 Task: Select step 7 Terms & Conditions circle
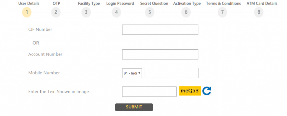click(x=222, y=12)
